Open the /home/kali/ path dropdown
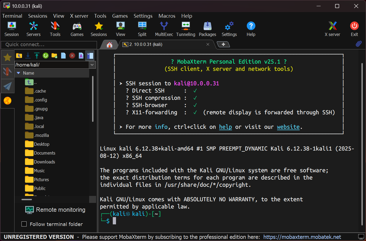Image resolution: width=366 pixels, height=241 pixels. pos(92,65)
